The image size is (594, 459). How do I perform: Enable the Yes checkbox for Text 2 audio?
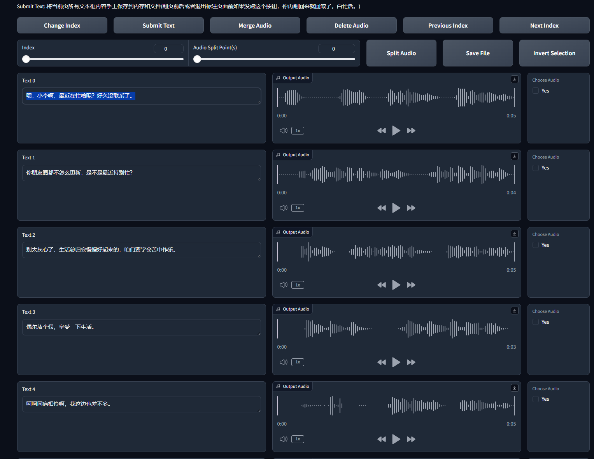536,245
